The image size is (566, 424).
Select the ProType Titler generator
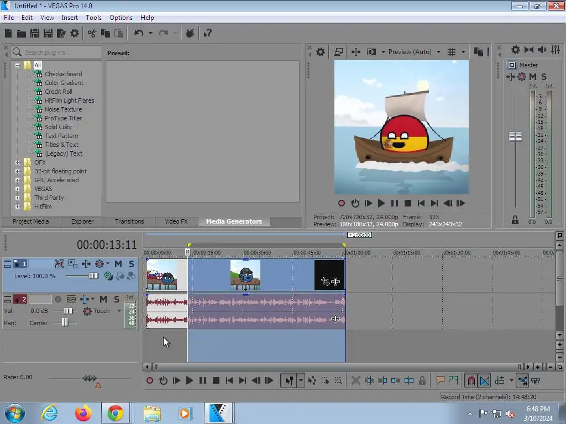[63, 118]
